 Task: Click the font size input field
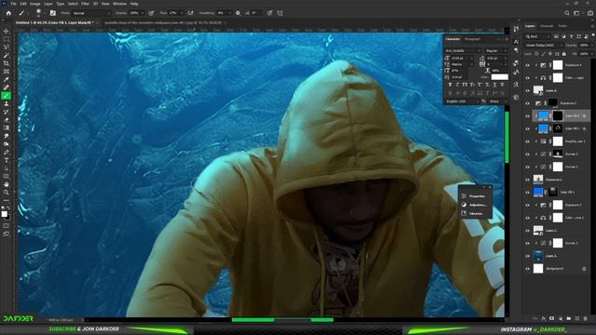click(x=461, y=58)
